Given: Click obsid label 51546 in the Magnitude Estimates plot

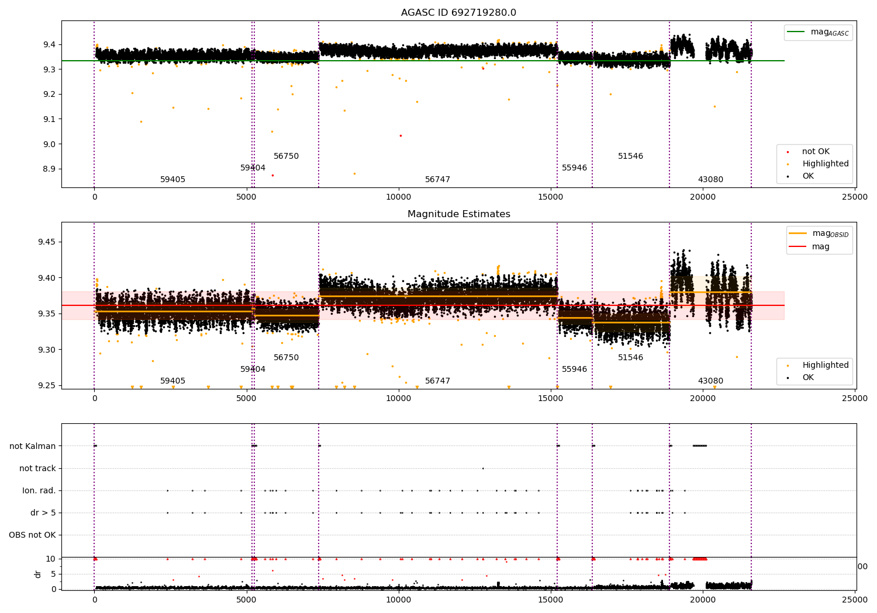Looking at the screenshot, I should [x=630, y=358].
